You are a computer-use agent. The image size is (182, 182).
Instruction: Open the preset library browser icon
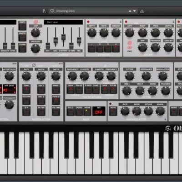pos(44,11)
